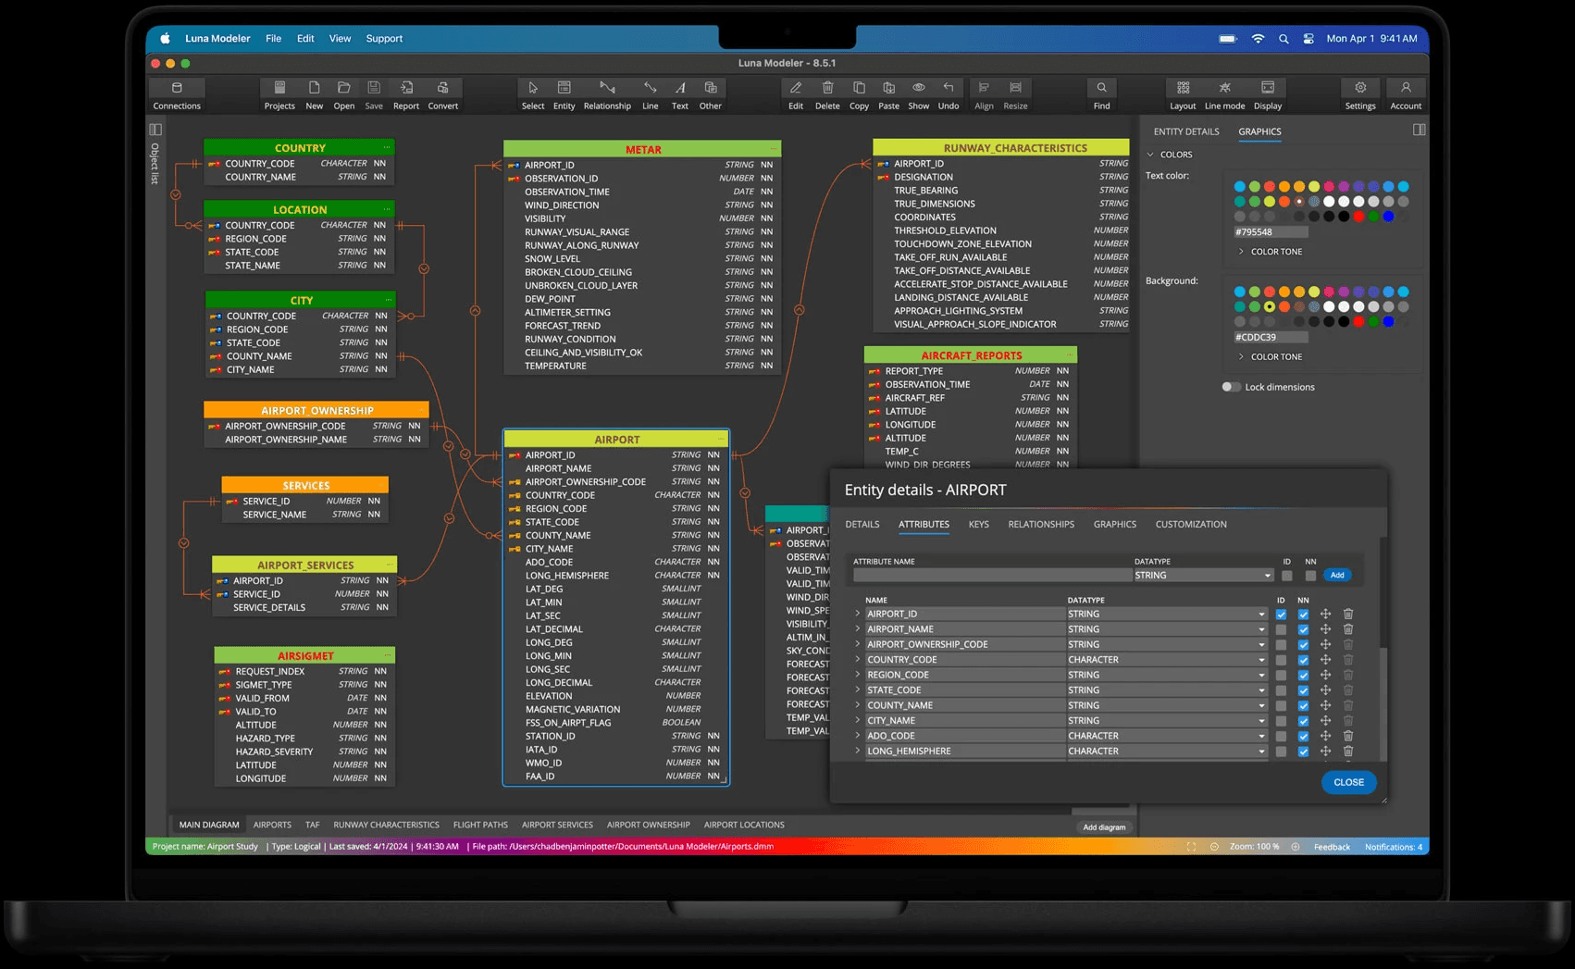Open Notifications: 4 in status bar

click(x=1394, y=847)
